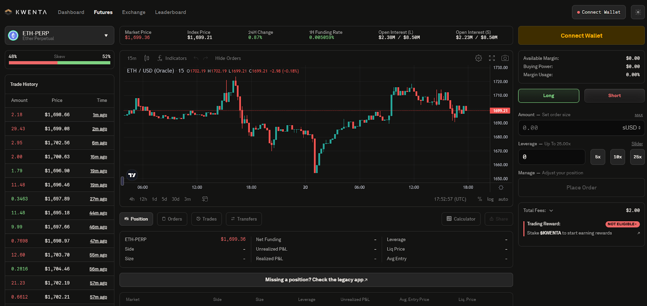The image size is (647, 306).
Task: Open the Leaderboard page
Action: (171, 12)
